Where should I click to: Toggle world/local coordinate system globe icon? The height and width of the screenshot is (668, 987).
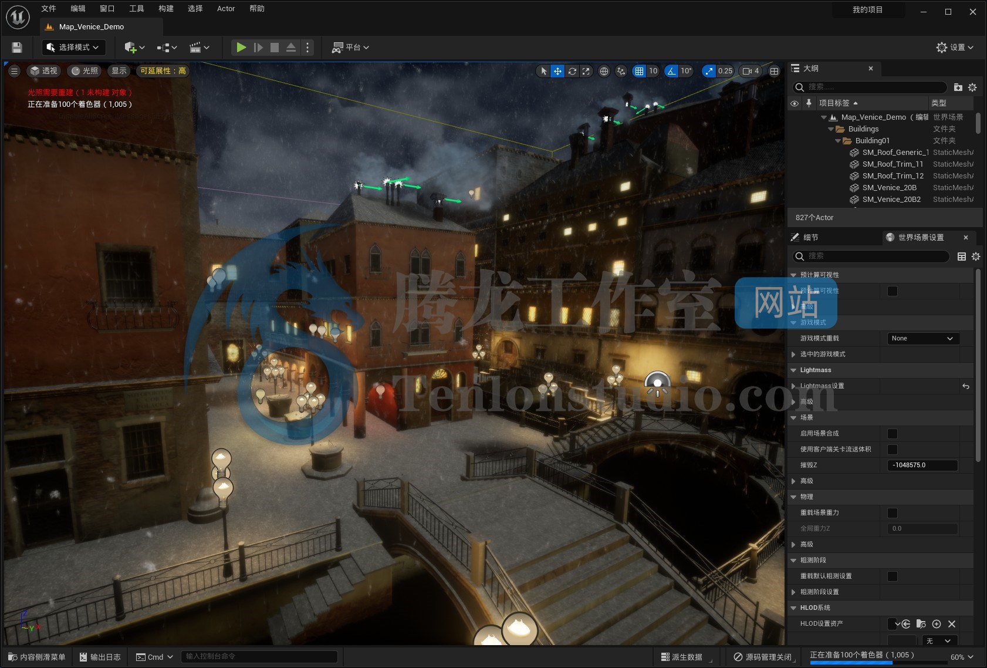coord(604,71)
